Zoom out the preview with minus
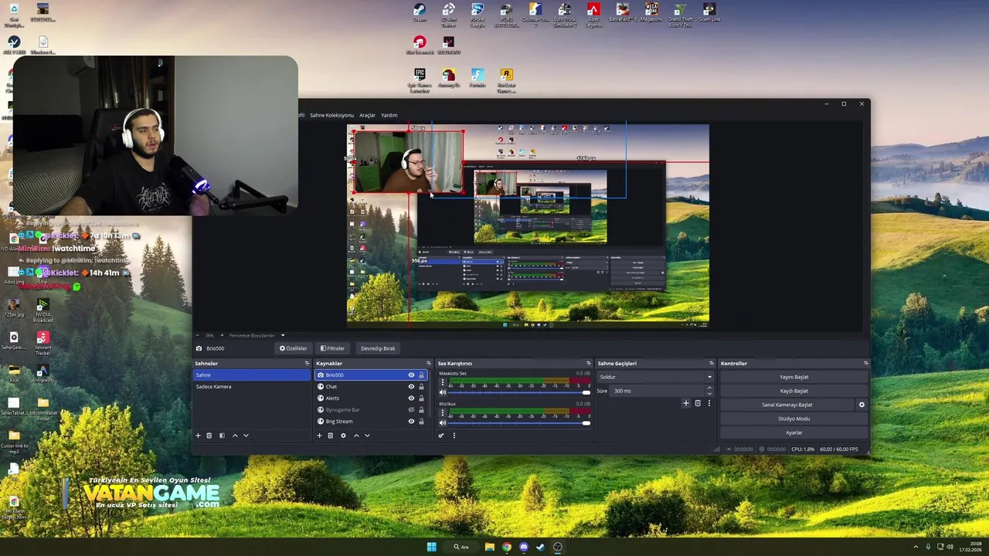This screenshot has height=556, width=989. point(197,335)
